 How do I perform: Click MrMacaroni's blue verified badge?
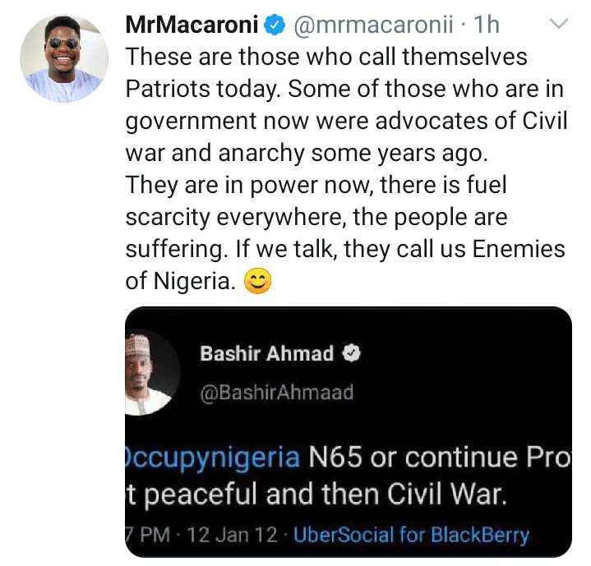click(x=275, y=25)
